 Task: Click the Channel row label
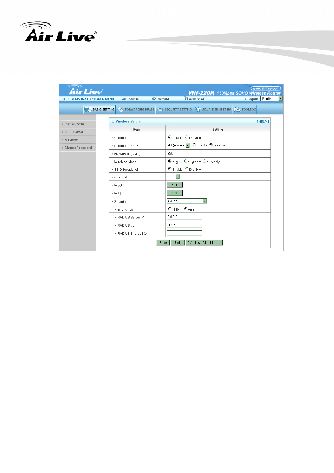click(120, 177)
